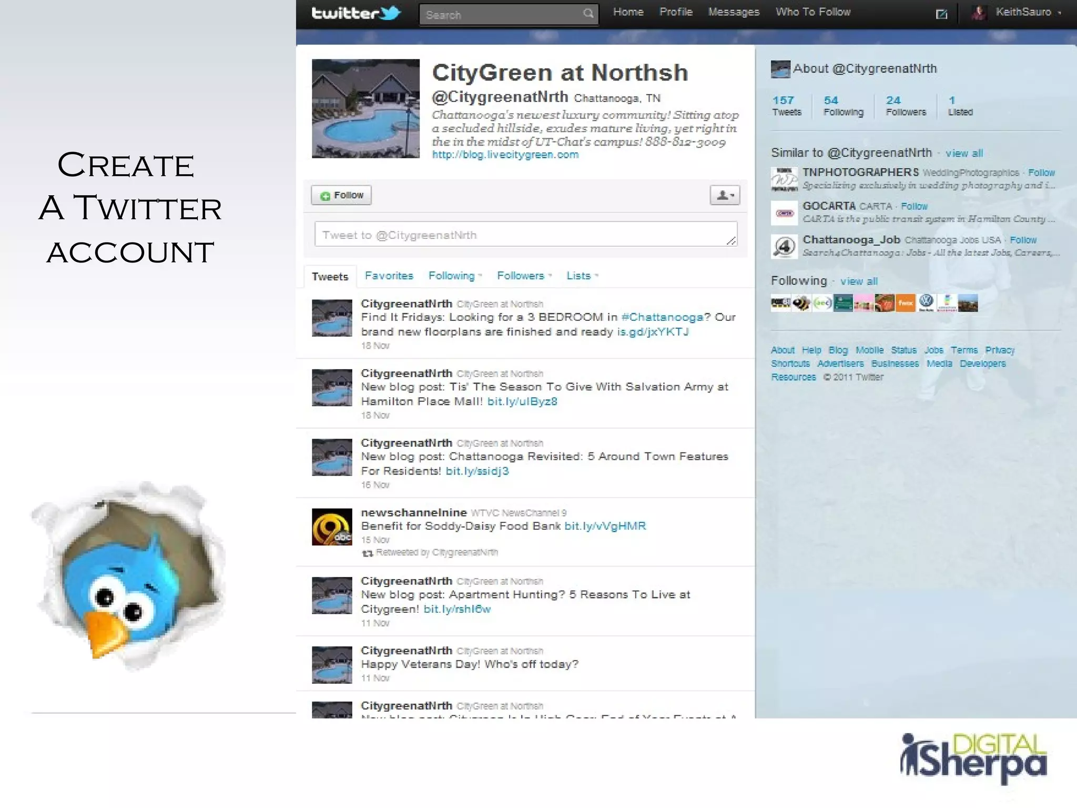Image resolution: width=1077 pixels, height=808 pixels.
Task: Switch to the Favorites tab
Action: click(389, 276)
